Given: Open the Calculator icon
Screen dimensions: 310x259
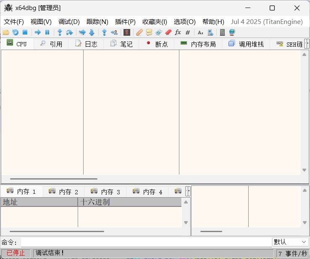Looking at the screenshot, I should point(222,32).
